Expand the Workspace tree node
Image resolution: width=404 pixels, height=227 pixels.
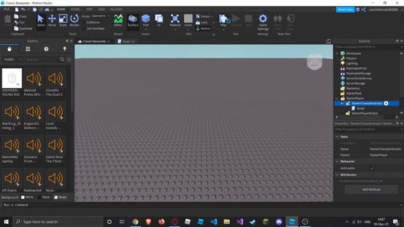click(337, 53)
